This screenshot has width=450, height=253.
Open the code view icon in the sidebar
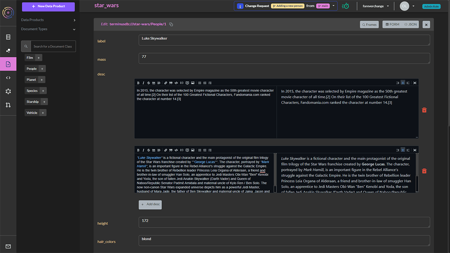(8, 77)
